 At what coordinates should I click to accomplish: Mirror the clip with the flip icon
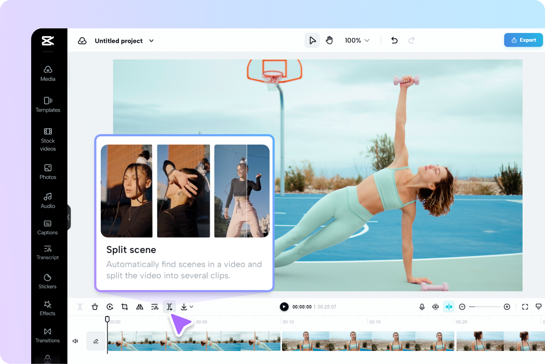[x=140, y=306]
